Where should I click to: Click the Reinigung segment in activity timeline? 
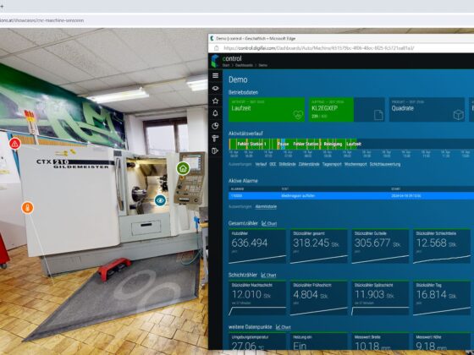tap(333, 144)
